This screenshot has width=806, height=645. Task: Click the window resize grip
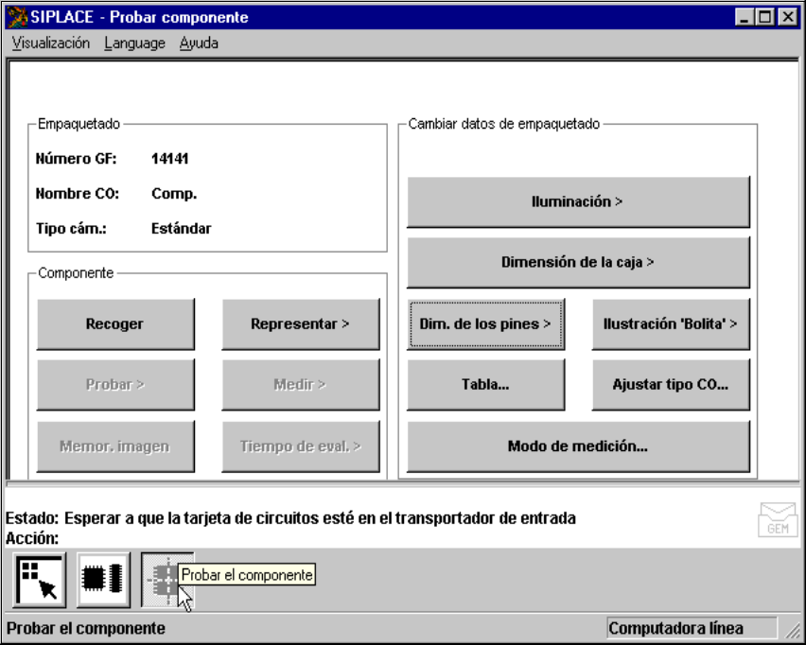(x=792, y=631)
